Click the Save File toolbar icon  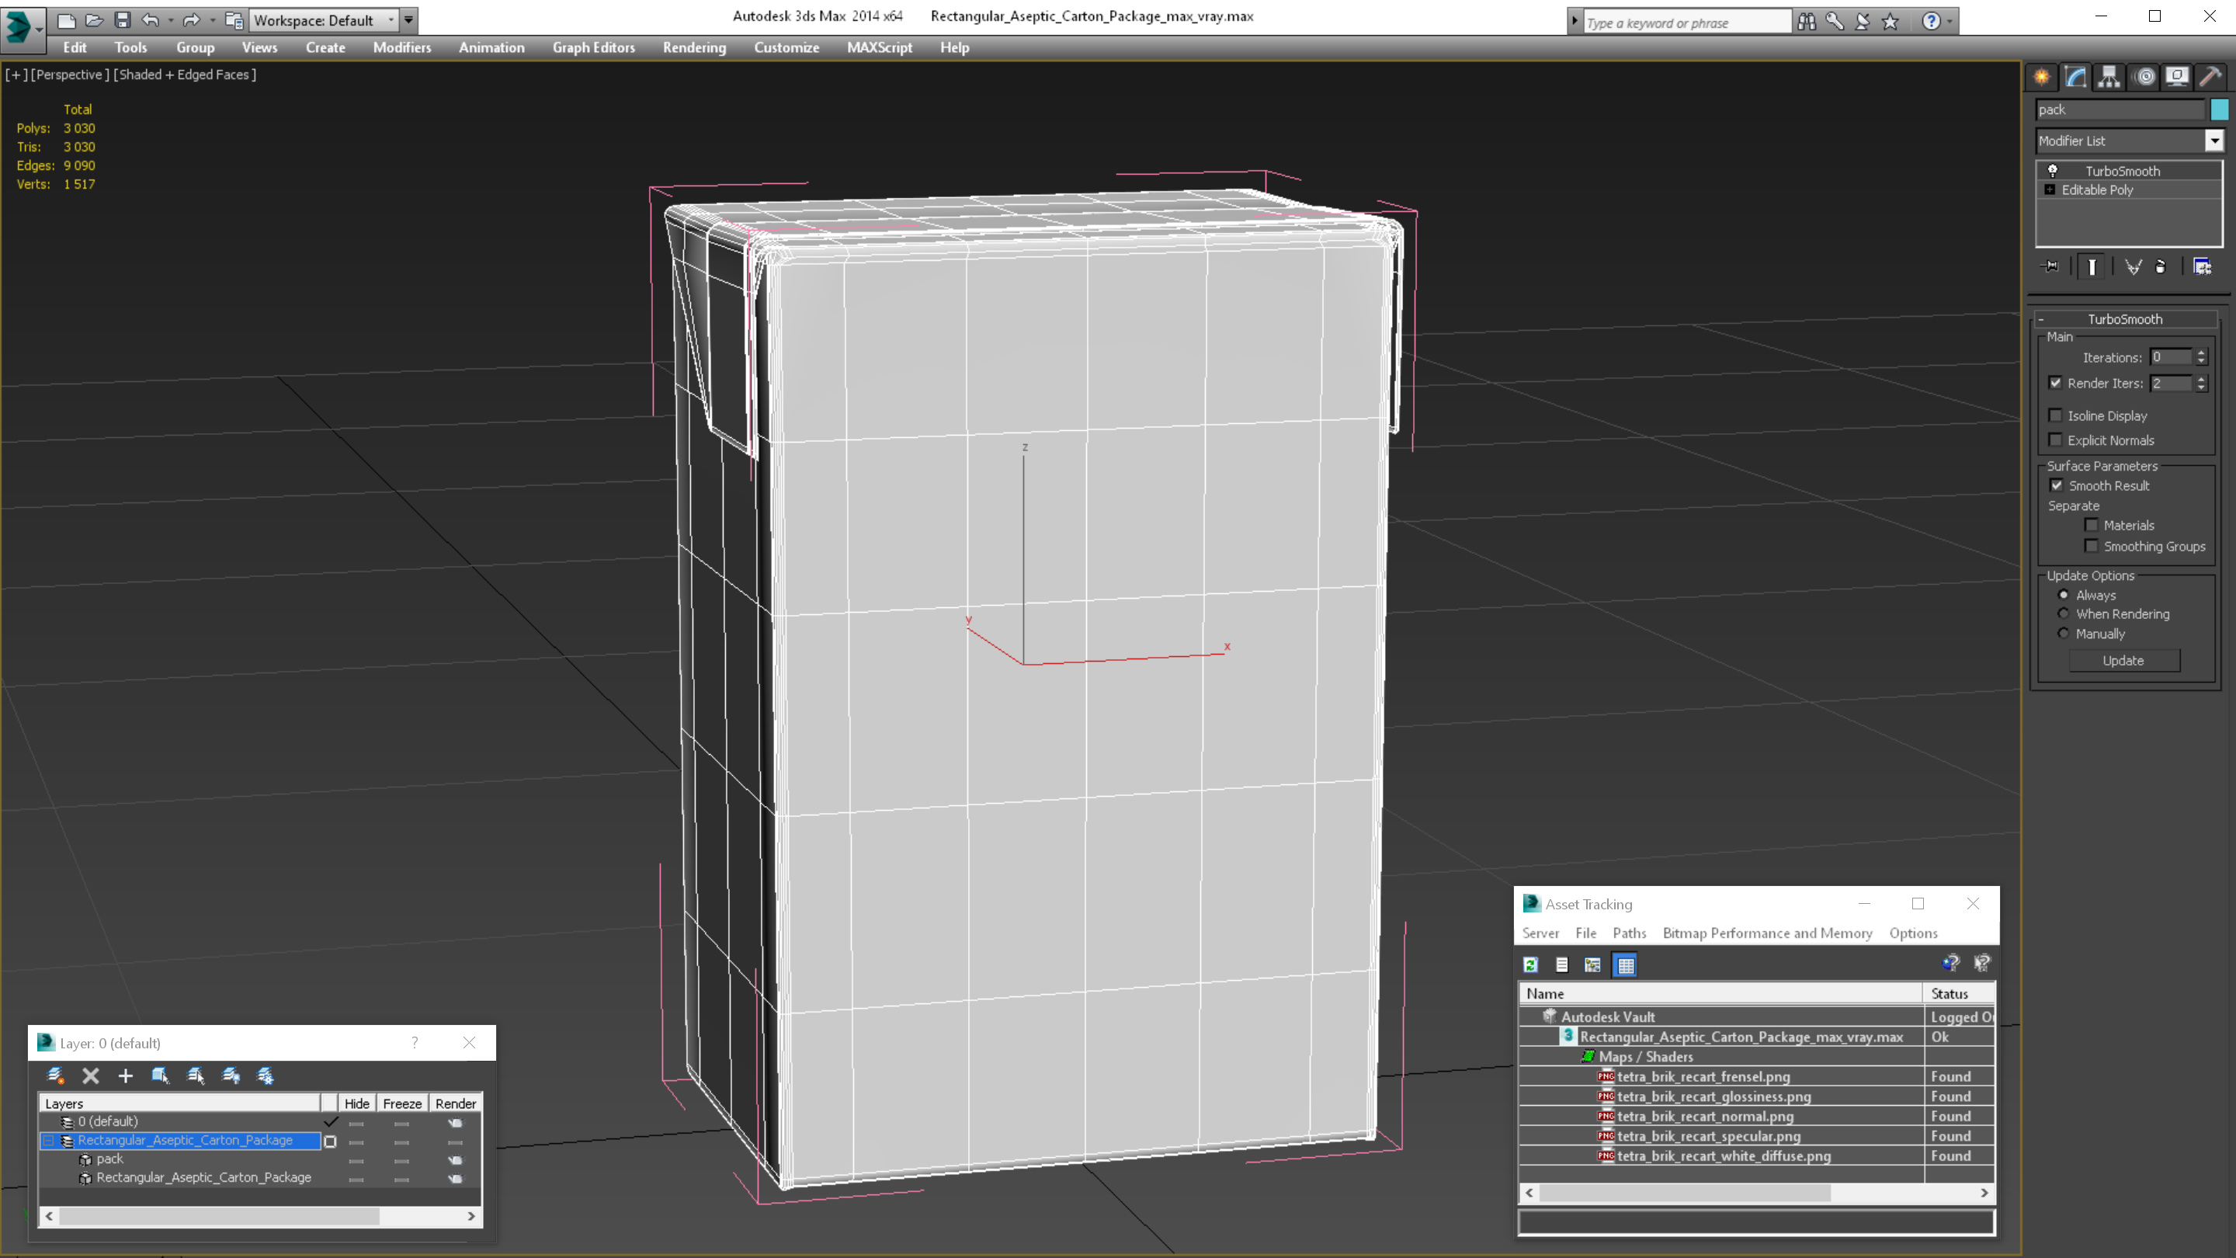(x=123, y=20)
